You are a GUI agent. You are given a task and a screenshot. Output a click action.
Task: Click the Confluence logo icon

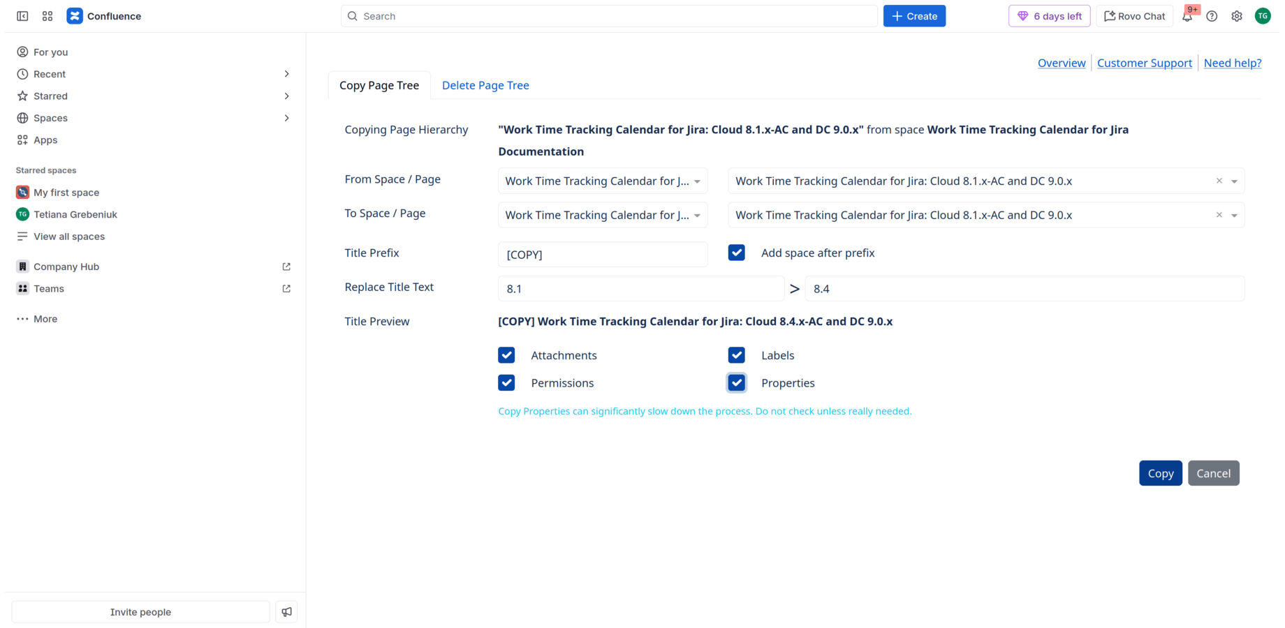click(x=75, y=16)
